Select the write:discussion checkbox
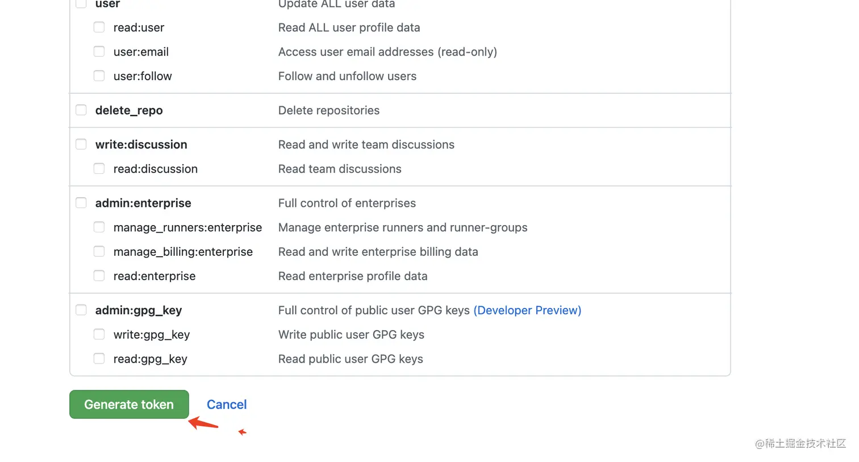The height and width of the screenshot is (462, 859). pos(81,144)
